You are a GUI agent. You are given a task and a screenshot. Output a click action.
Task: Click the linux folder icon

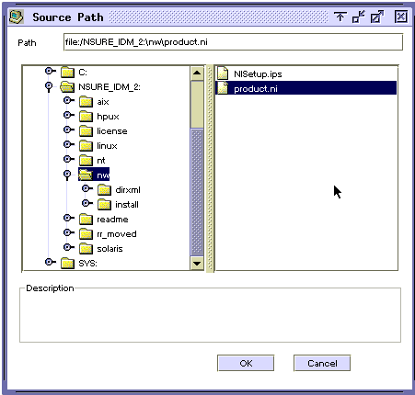point(86,146)
